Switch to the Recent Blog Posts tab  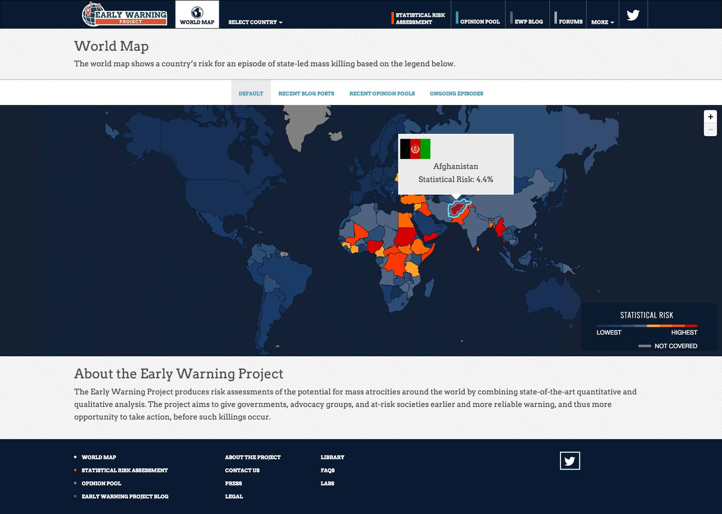[306, 93]
